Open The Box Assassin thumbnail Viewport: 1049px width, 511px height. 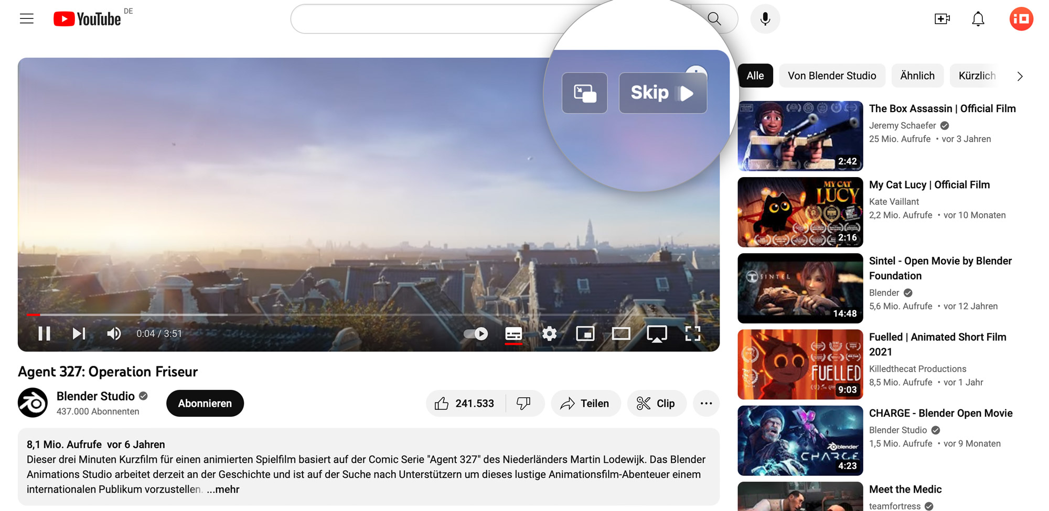800,136
